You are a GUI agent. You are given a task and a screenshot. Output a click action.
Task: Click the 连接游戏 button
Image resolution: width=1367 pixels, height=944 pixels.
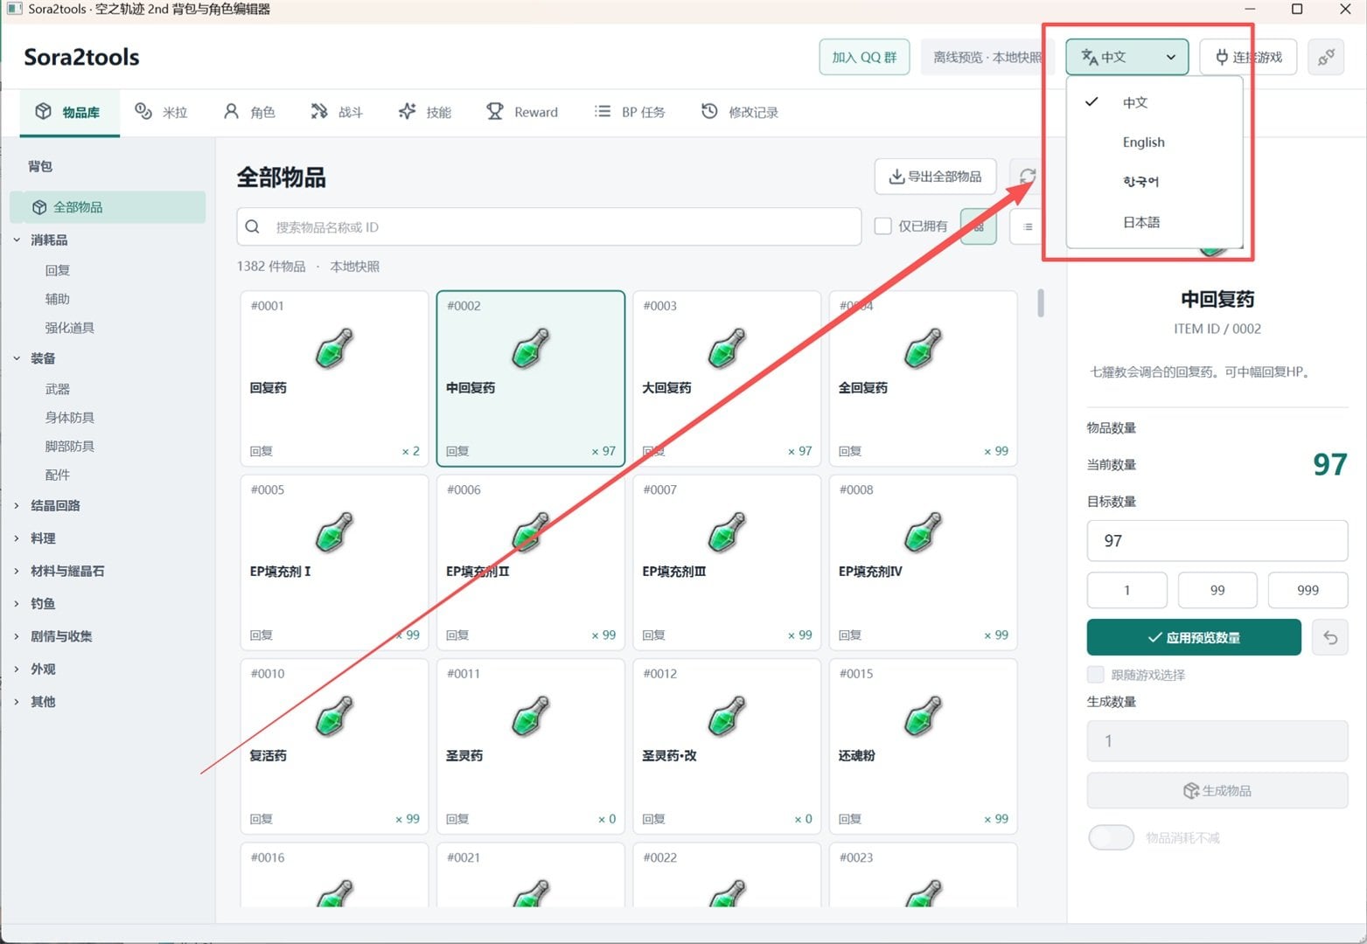(1248, 58)
